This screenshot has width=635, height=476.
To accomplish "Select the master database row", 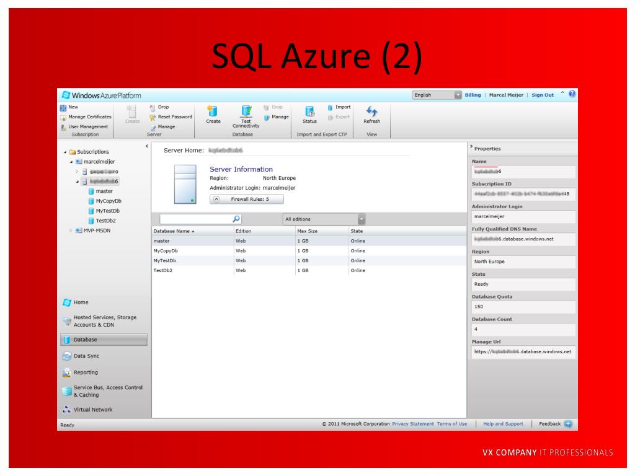I will coord(309,241).
